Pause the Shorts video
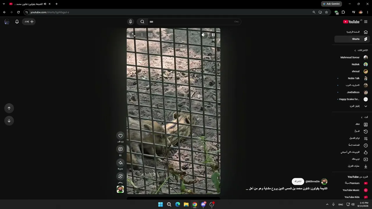The width and height of the screenshot is (372, 209). point(213,35)
